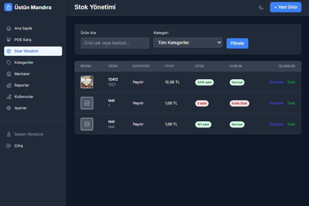
Task: Click the + Yeni Ürün button
Action: [286, 7]
